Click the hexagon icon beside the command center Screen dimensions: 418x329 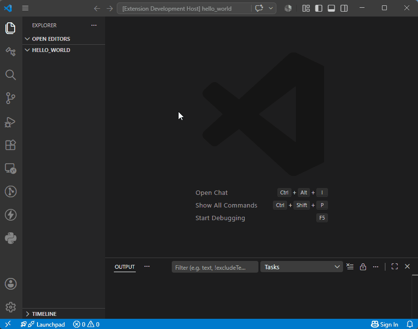(288, 8)
